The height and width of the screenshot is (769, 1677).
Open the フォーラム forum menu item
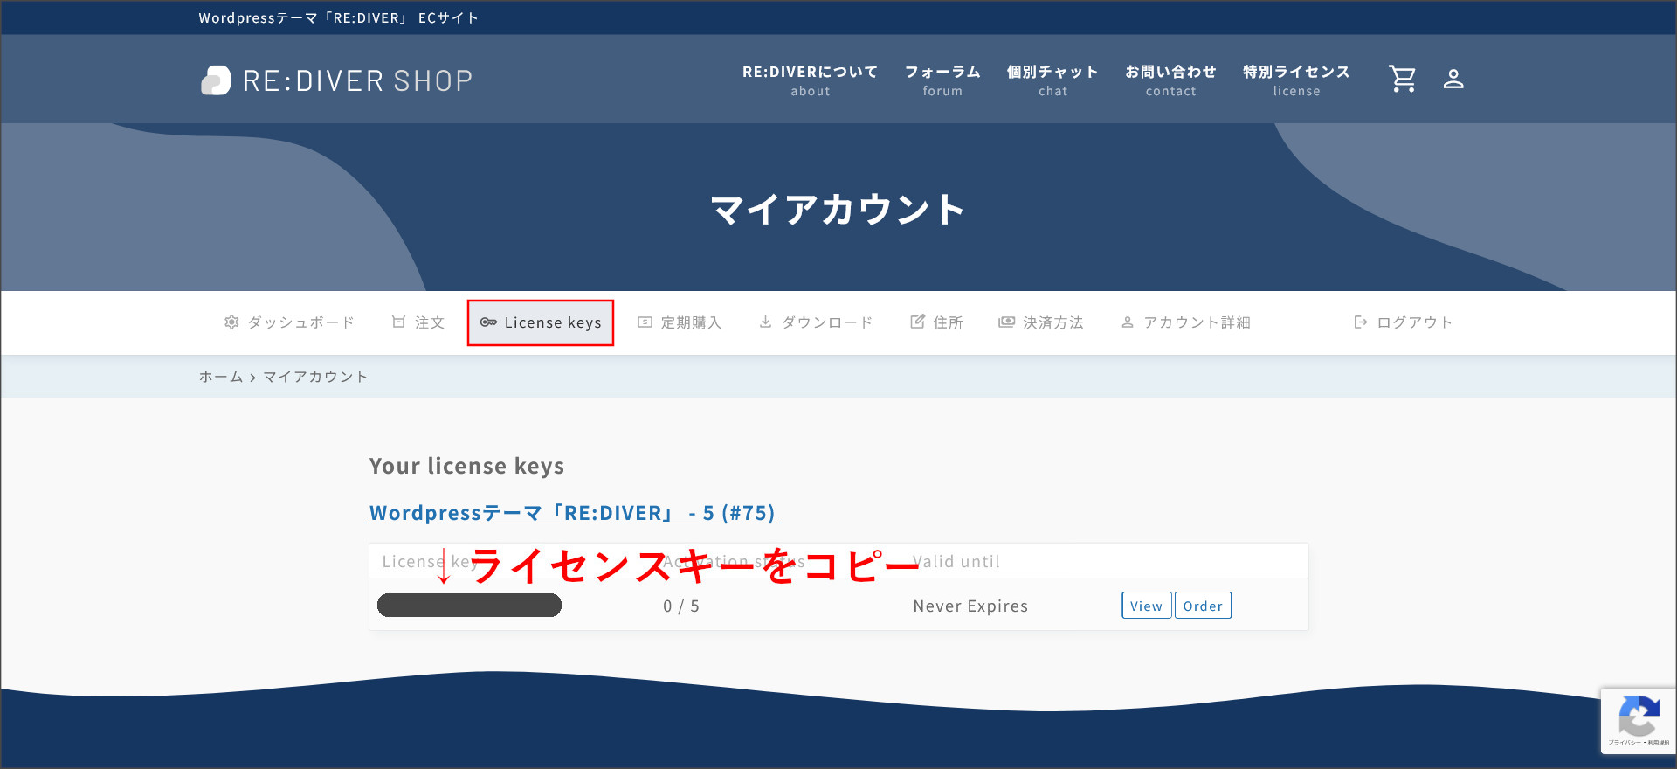(942, 80)
